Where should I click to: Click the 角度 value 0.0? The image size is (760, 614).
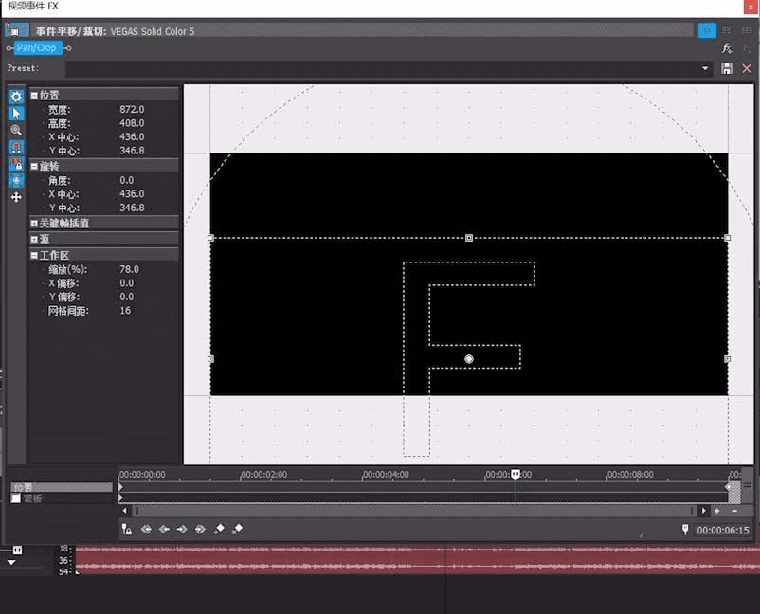coord(126,180)
